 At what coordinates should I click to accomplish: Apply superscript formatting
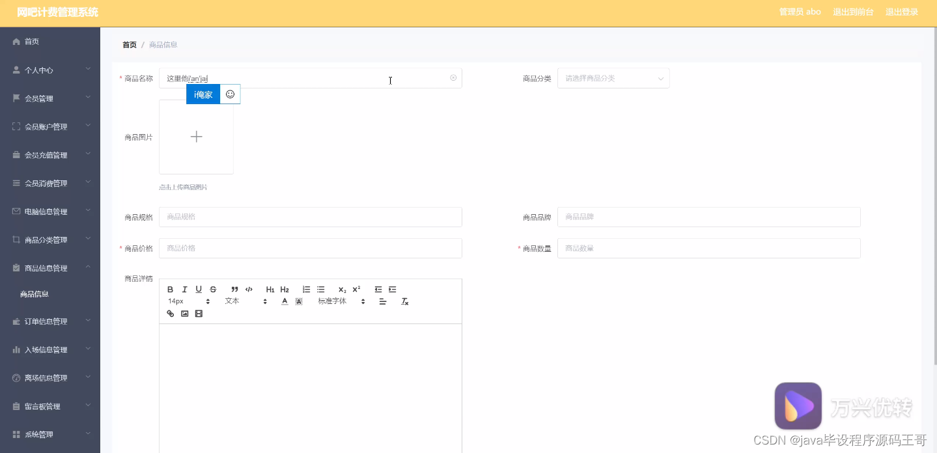tap(356, 290)
